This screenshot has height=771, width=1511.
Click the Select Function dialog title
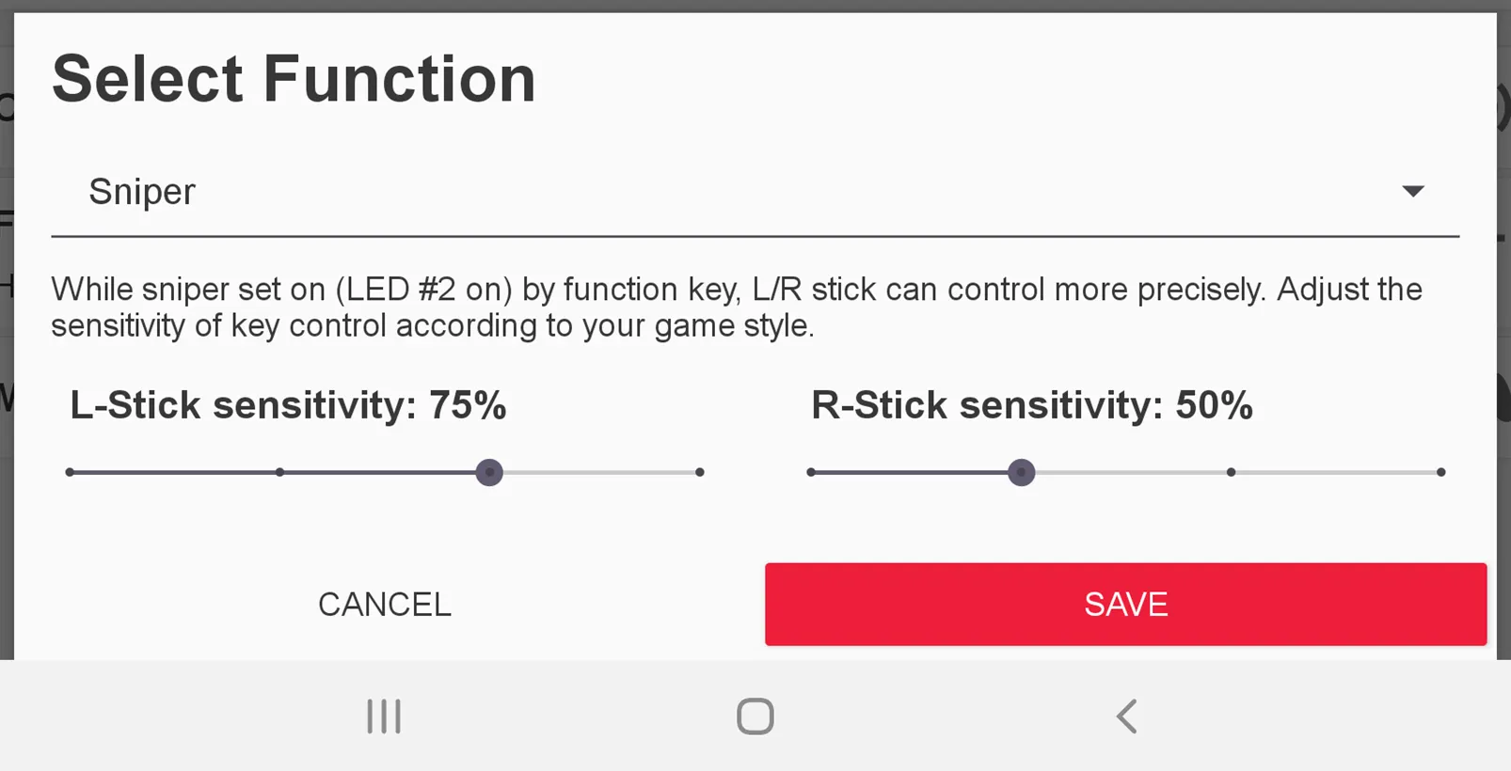pos(294,79)
